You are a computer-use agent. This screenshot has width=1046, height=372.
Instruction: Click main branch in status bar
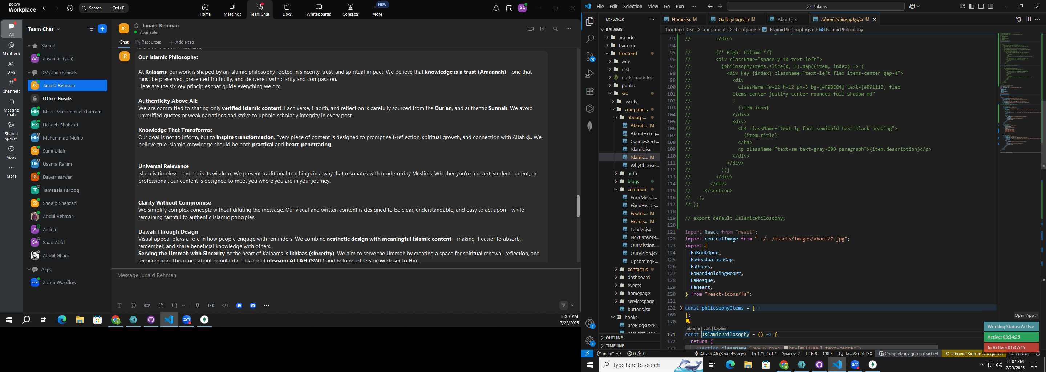pos(605,354)
